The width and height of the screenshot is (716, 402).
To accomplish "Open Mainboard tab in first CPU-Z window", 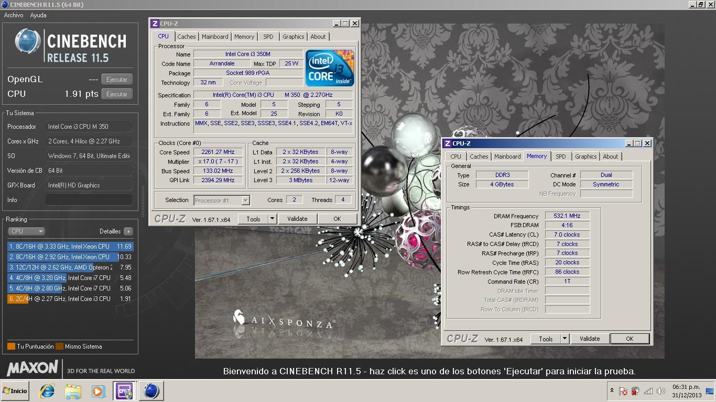I will click(215, 37).
